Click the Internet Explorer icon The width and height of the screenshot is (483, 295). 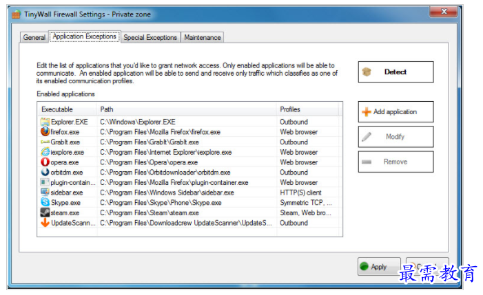(x=45, y=152)
